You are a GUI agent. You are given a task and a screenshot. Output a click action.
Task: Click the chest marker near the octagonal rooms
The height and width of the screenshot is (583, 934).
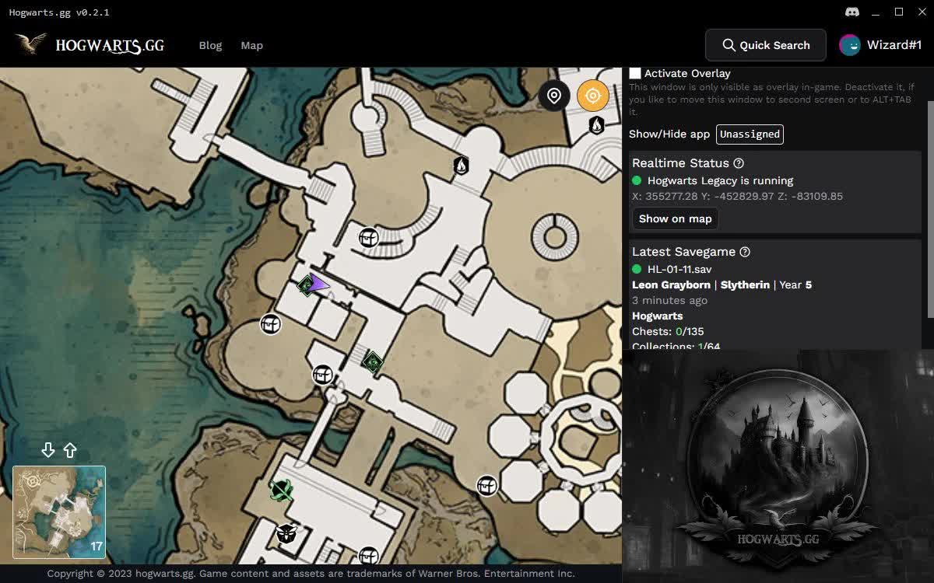click(487, 486)
